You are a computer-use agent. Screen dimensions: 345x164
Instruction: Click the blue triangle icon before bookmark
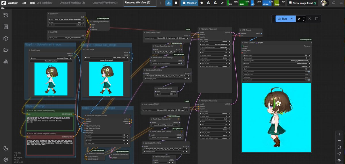(169, 3)
